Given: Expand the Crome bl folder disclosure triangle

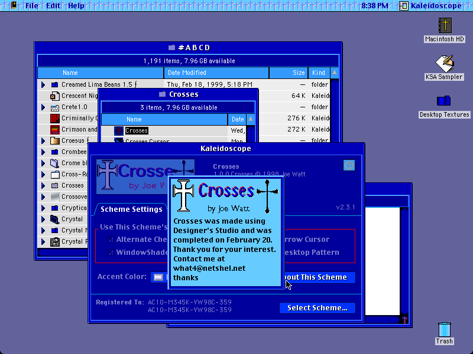Looking at the screenshot, I should 43,163.
